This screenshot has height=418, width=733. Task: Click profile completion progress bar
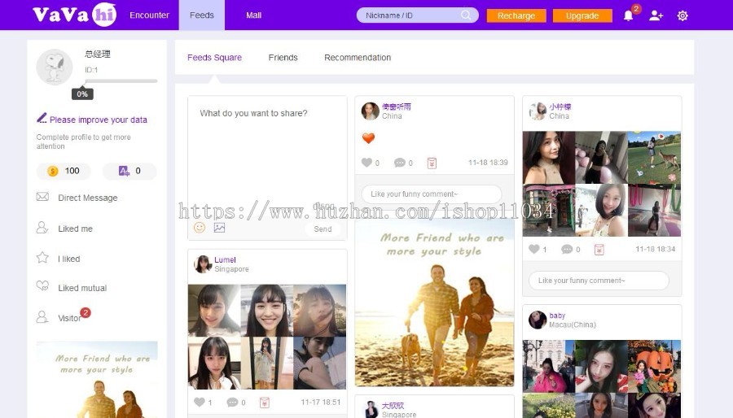(121, 81)
